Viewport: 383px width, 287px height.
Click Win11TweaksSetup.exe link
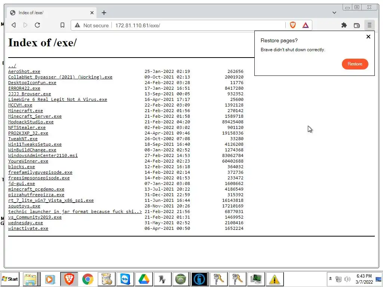pyautogui.click(x=35, y=145)
